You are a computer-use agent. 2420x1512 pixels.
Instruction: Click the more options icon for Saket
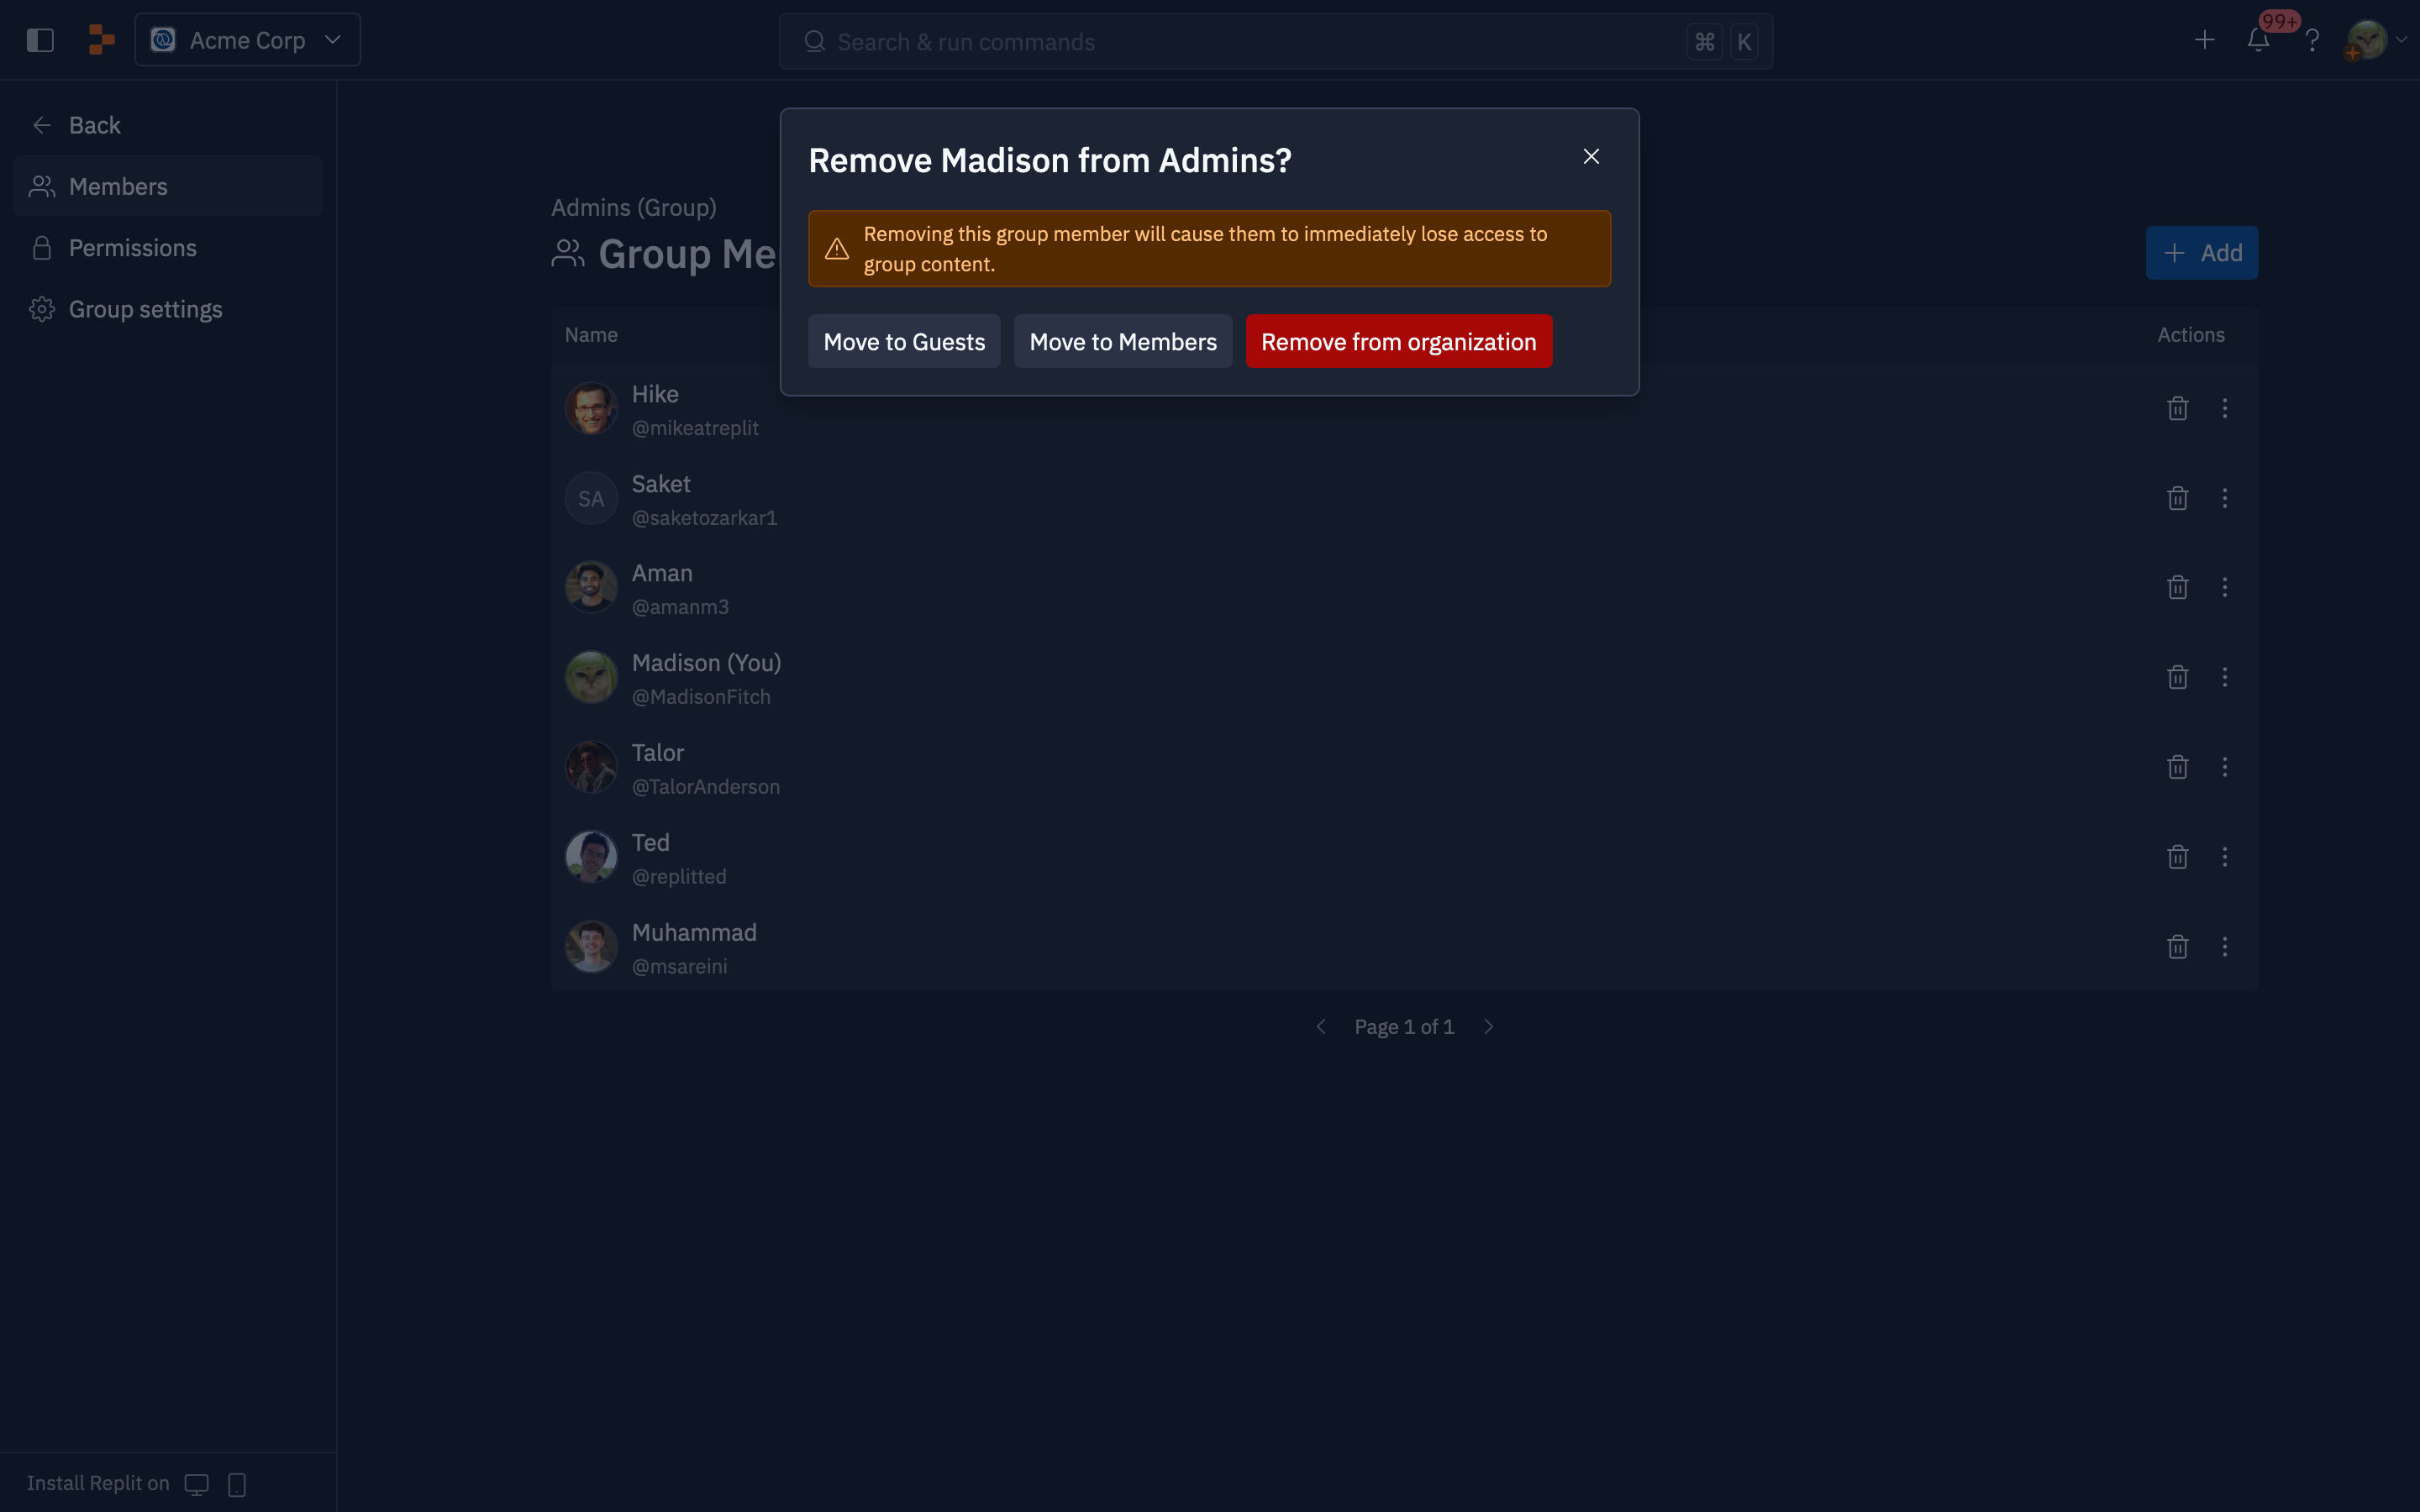[x=2225, y=498]
